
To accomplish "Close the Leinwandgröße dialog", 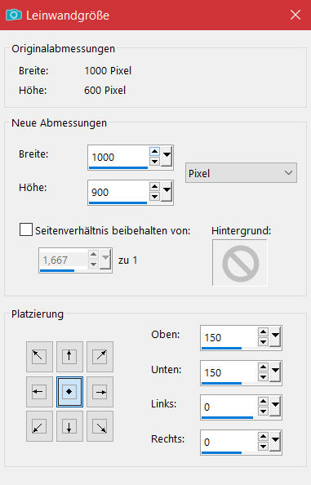I will (x=295, y=15).
